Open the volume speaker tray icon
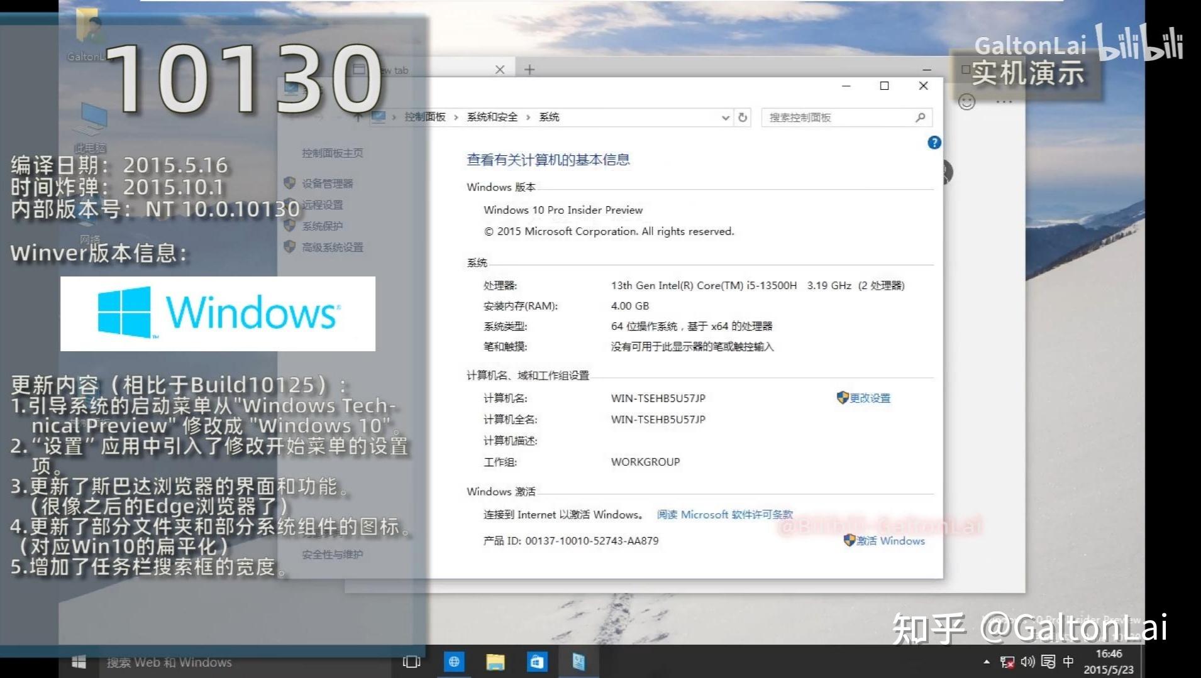 1027,662
